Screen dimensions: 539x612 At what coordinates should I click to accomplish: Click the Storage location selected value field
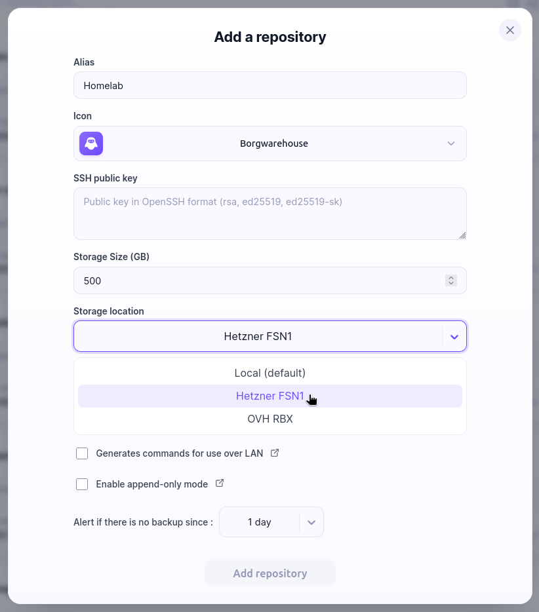coord(258,336)
